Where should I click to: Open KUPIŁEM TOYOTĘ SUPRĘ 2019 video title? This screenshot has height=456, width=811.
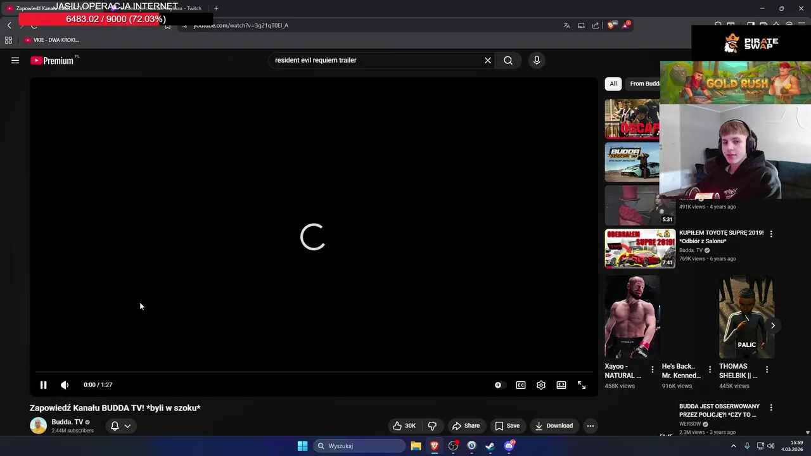[721, 237]
